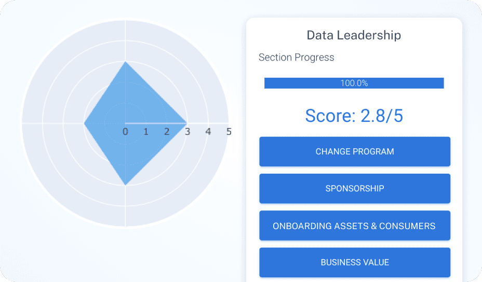This screenshot has width=482, height=282.
Task: Select the bottom vertex of the radar polygon
Action: click(x=125, y=185)
